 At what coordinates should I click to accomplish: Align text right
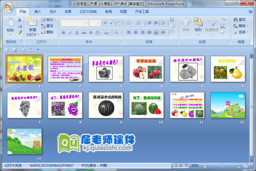click(x=143, y=32)
